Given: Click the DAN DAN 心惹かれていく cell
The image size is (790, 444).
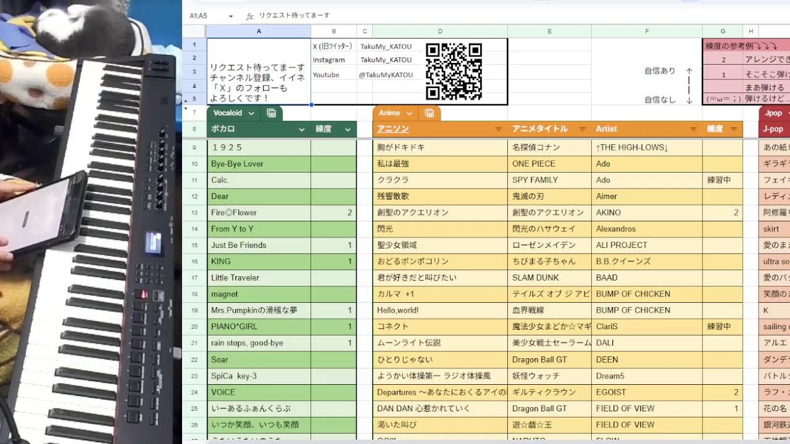Looking at the screenshot, I should click(440, 408).
